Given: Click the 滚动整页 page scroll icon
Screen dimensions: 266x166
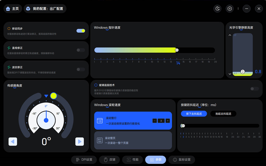Looking at the screenshot, I should 99,140.
